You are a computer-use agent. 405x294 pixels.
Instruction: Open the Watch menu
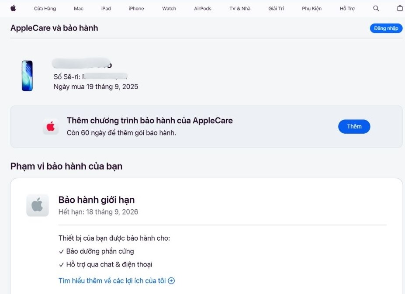169,8
